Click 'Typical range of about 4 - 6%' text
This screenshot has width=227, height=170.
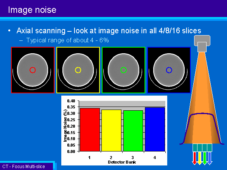tap(67, 40)
